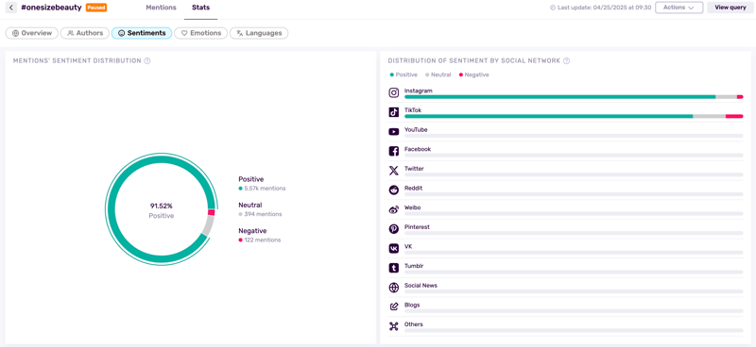Click the Instagram network icon
Image resolution: width=756 pixels, height=347 pixels.
(x=394, y=93)
